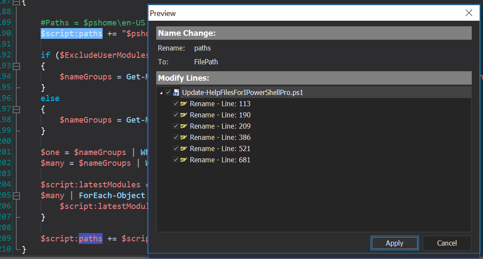Click the '#Paths = $pshome\en-US' comment in editor
This screenshot has width=483, height=259.
[93, 23]
